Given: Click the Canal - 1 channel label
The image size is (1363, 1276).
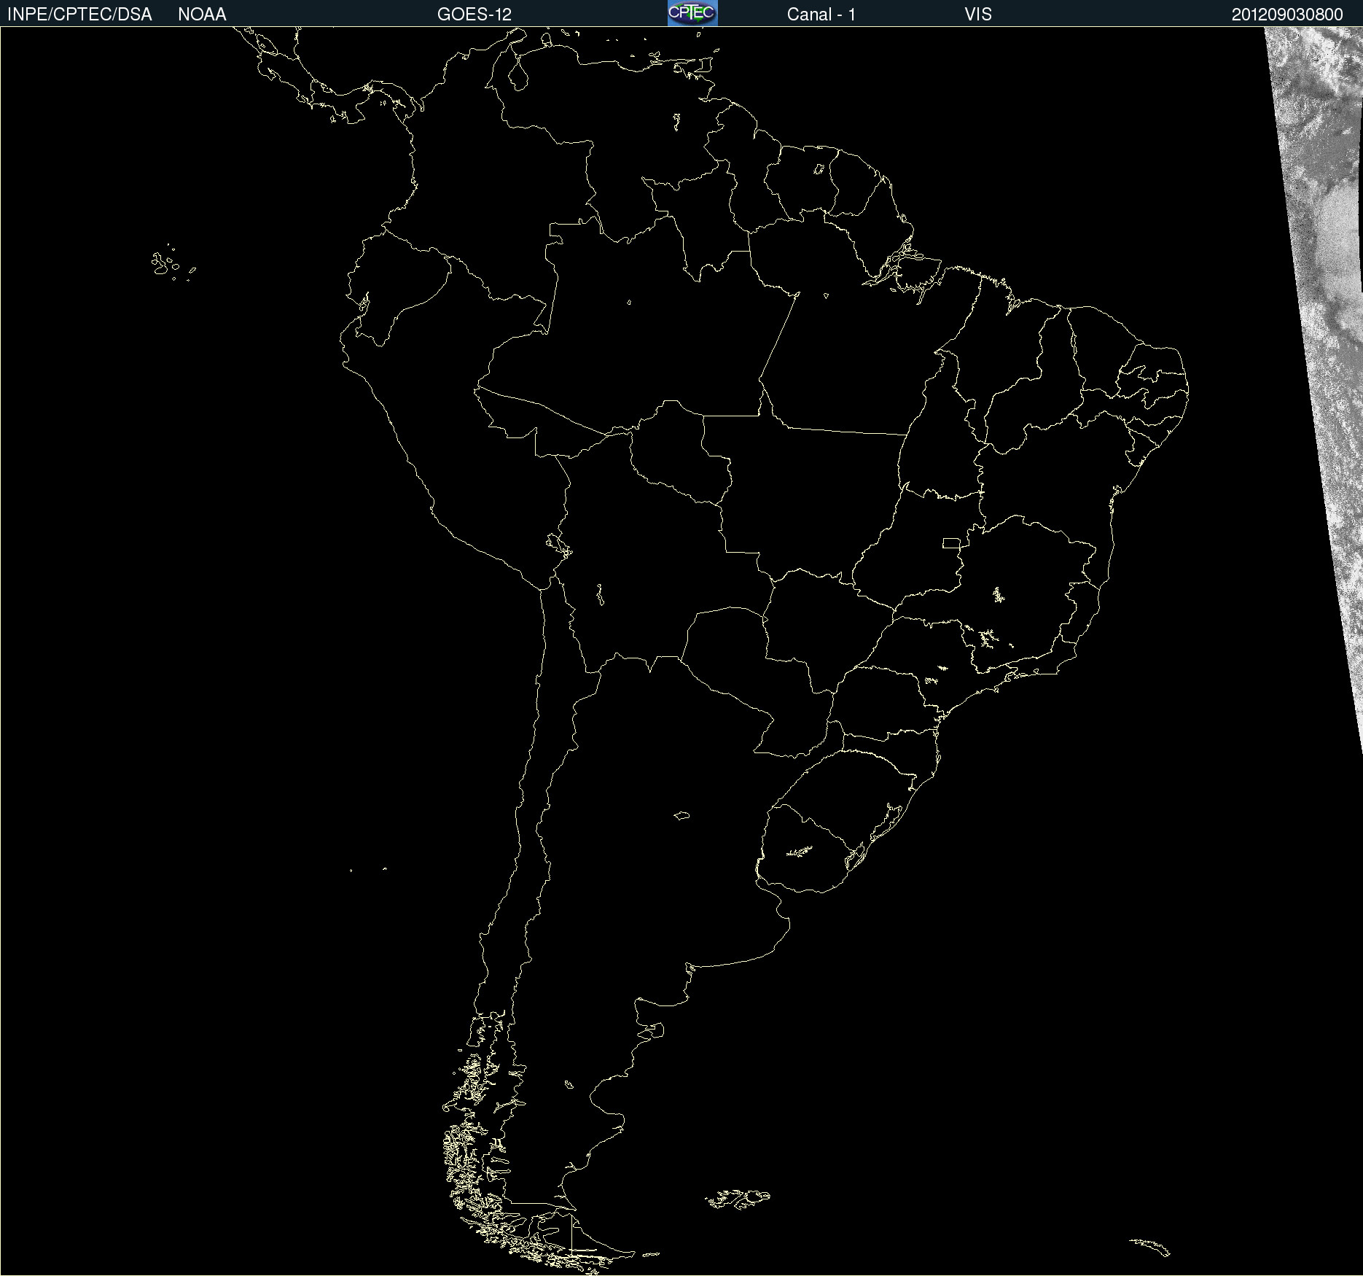Looking at the screenshot, I should point(821,15).
